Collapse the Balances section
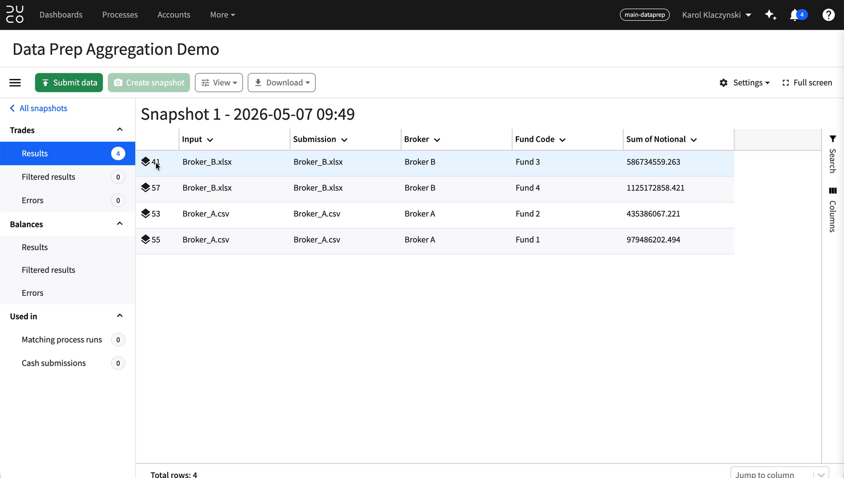 tap(120, 224)
